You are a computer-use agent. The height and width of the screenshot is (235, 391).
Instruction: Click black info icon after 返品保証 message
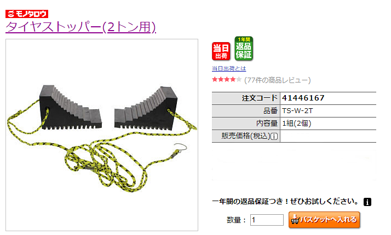tap(367, 202)
